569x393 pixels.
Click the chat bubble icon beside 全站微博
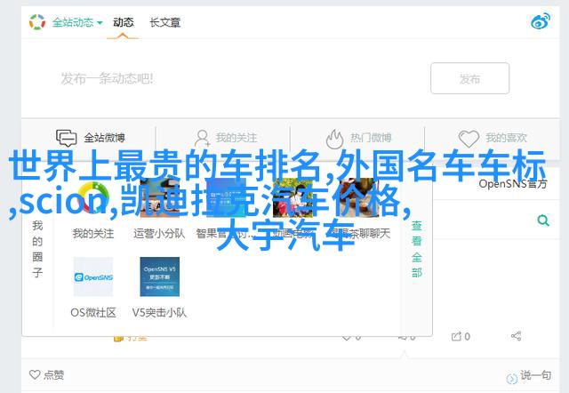tap(66, 138)
